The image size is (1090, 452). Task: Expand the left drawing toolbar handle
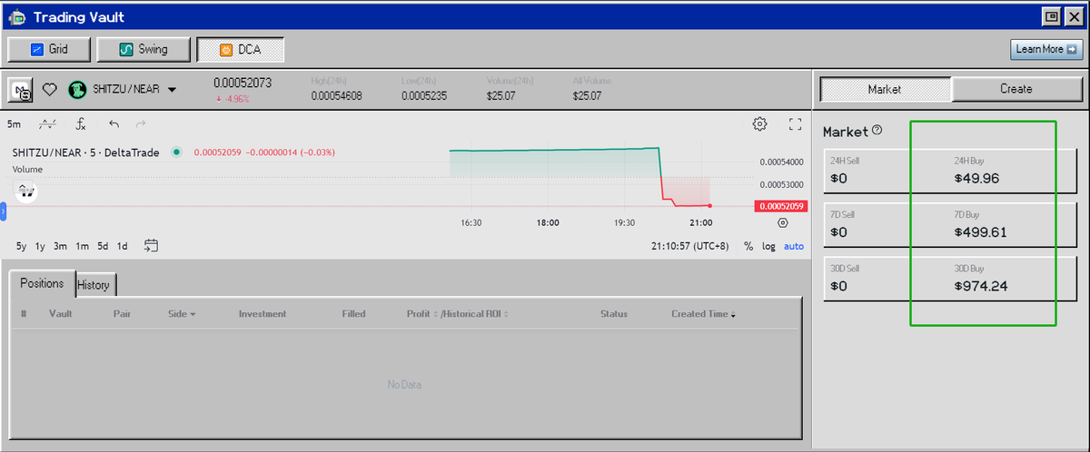(x=3, y=211)
